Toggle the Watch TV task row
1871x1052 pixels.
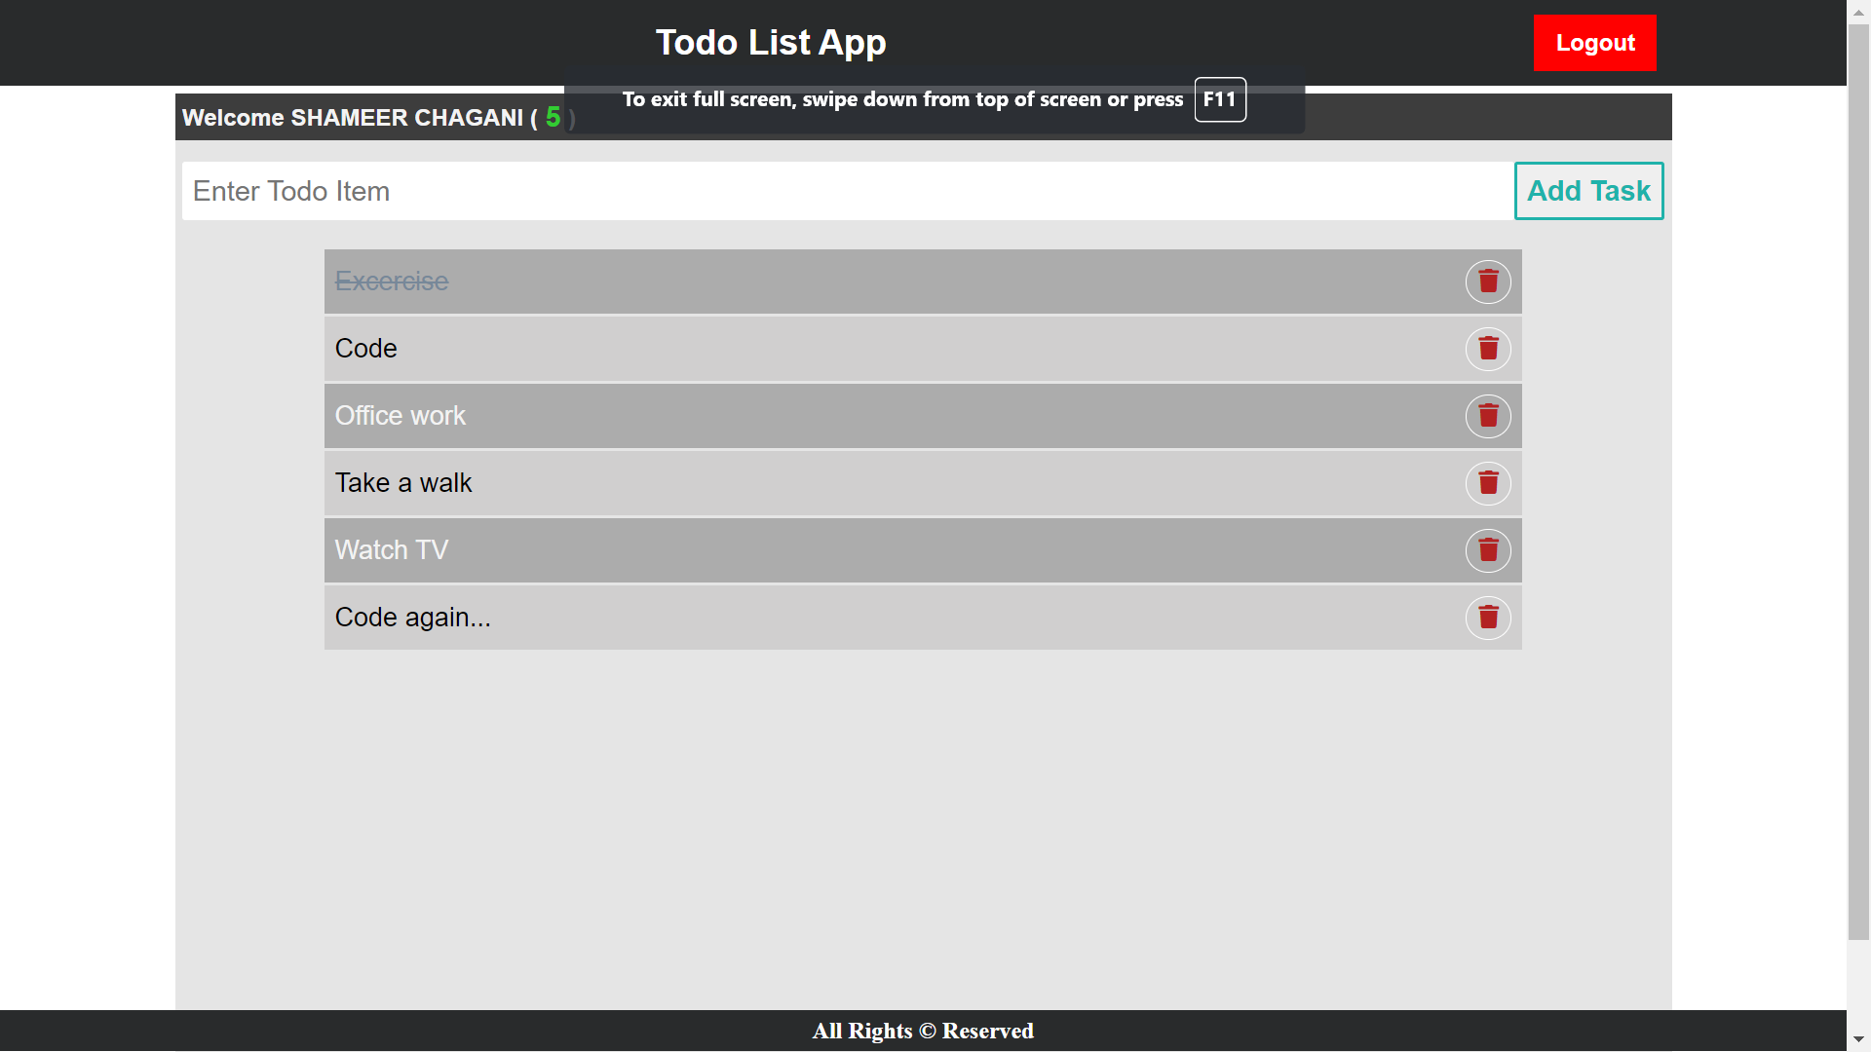(x=392, y=550)
